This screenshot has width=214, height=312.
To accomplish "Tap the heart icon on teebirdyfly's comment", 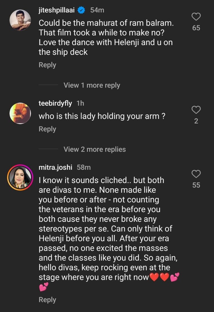I will pos(196,109).
